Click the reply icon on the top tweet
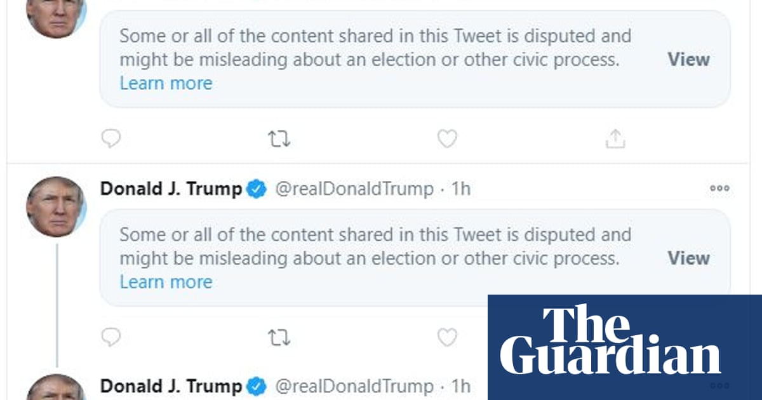Viewport: 762px width, 400px height. pyautogui.click(x=111, y=138)
